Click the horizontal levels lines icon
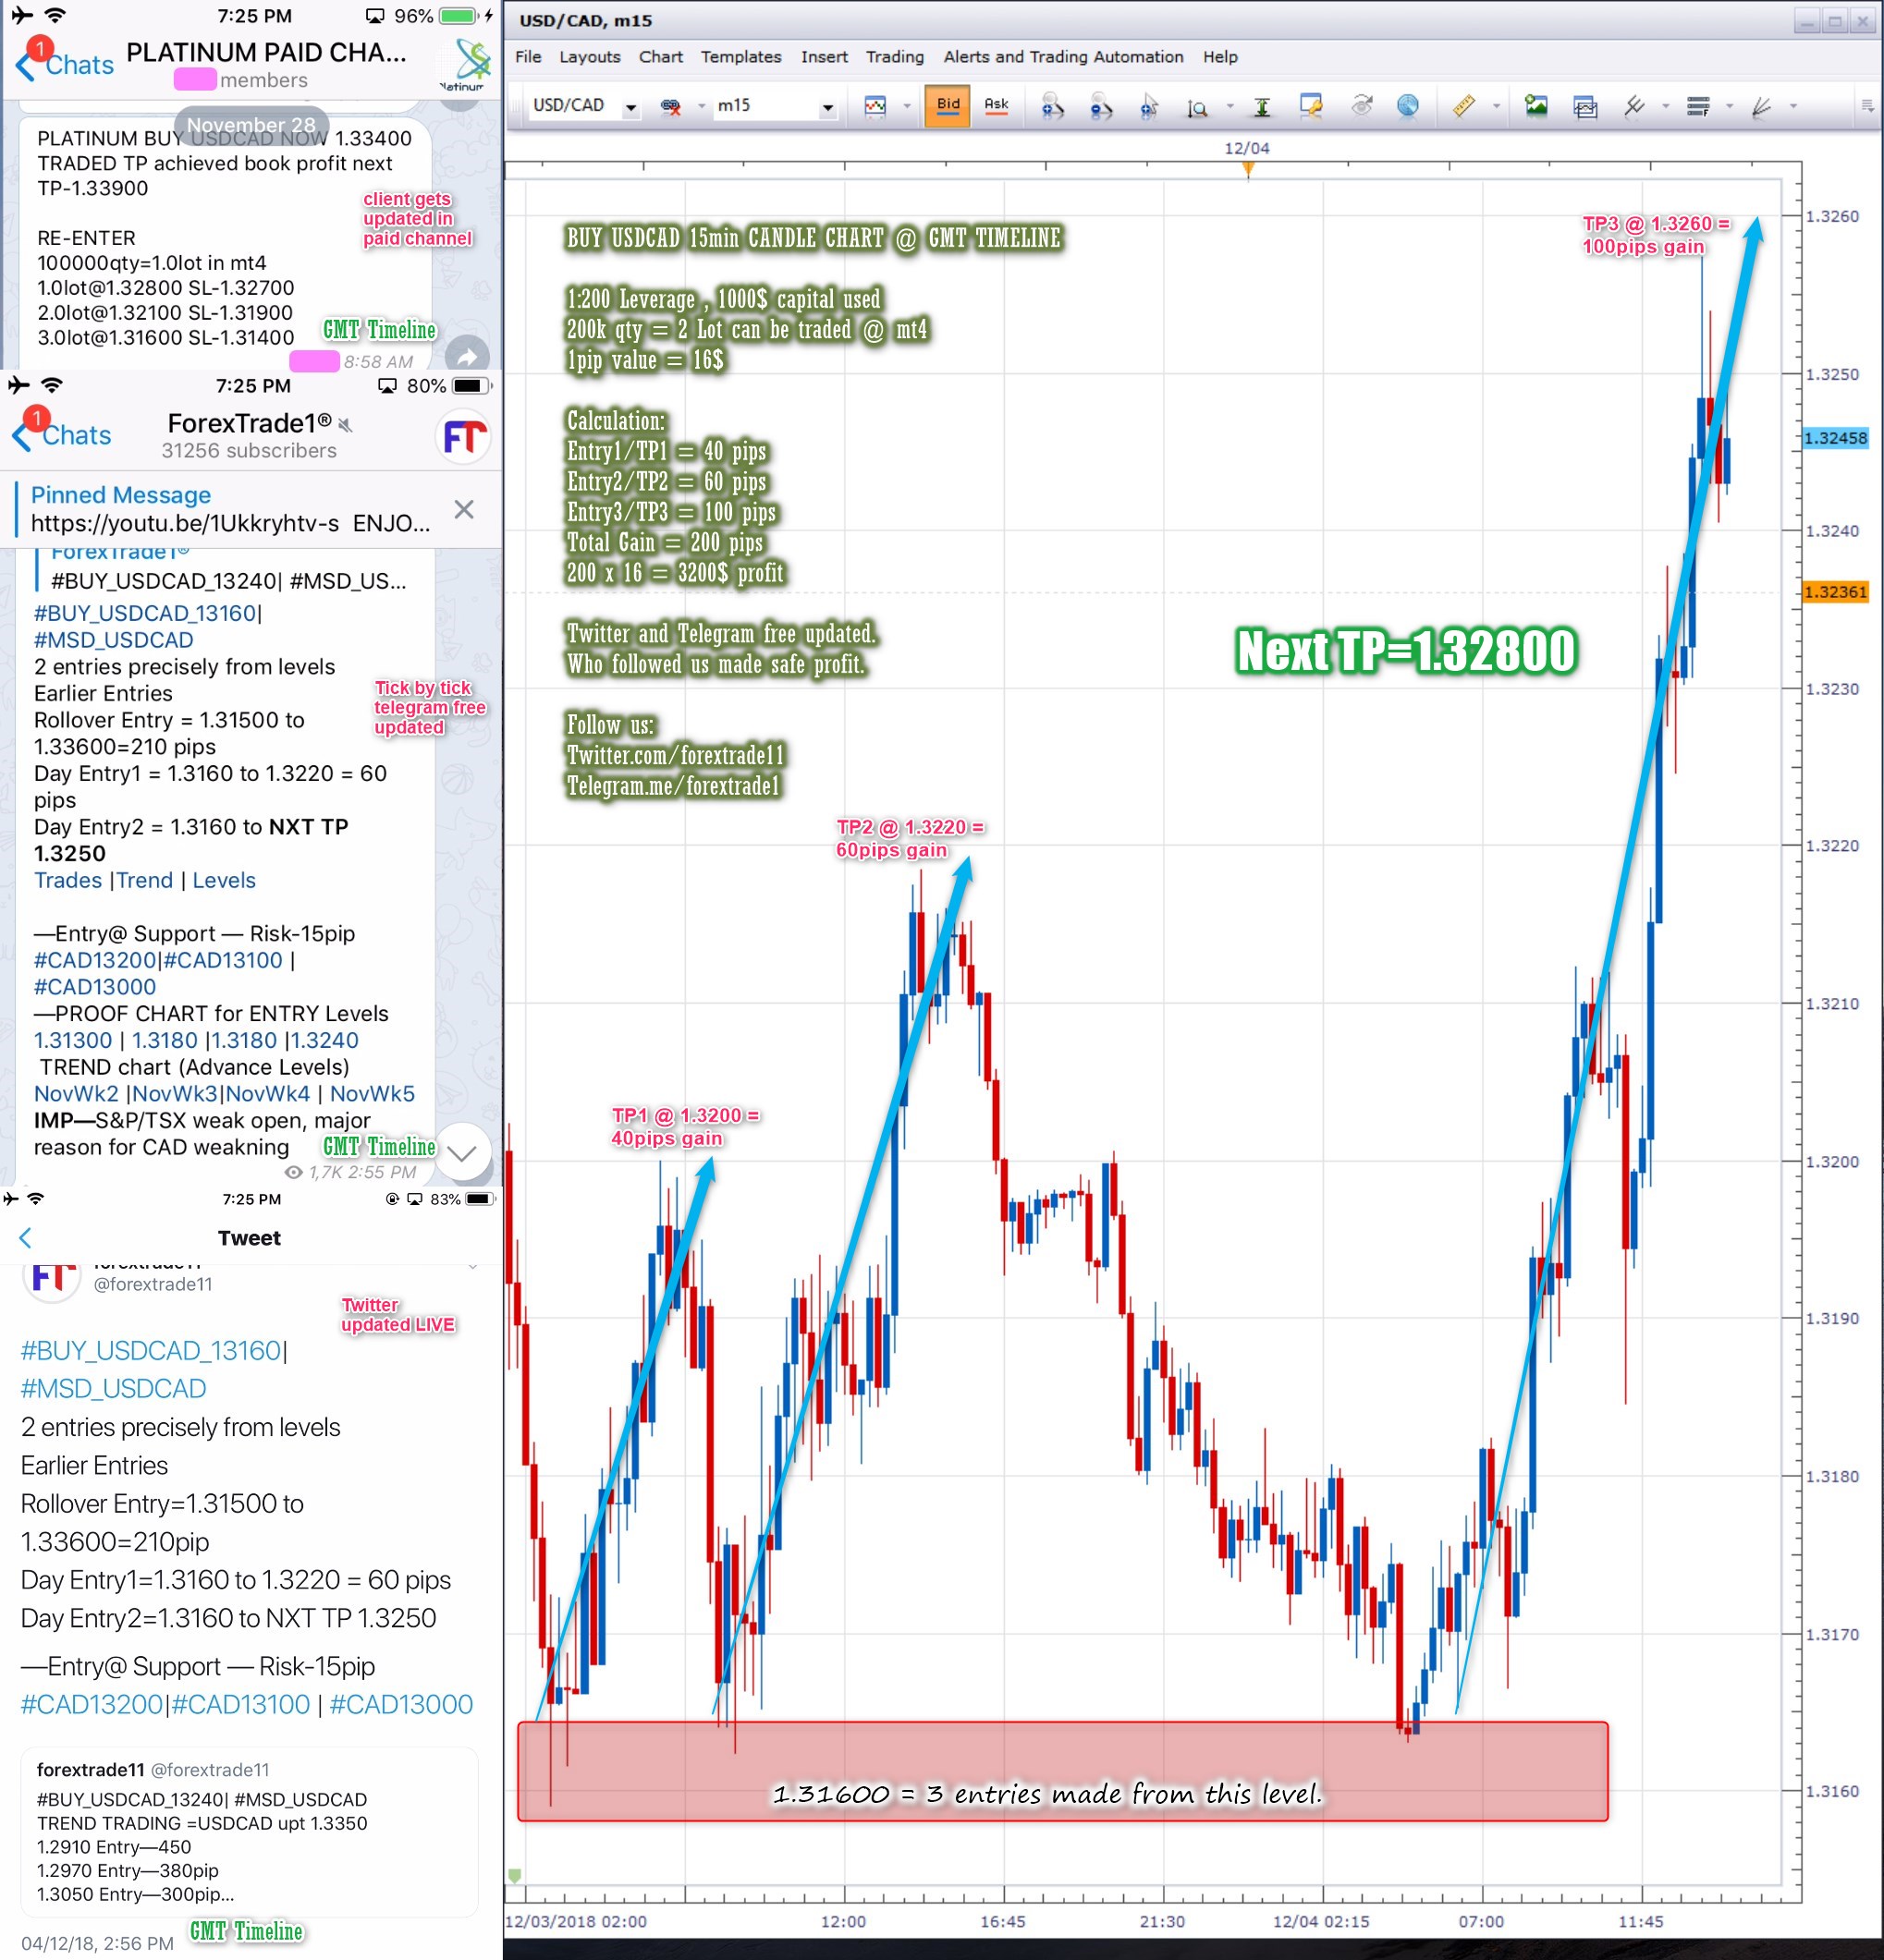The width and height of the screenshot is (1884, 1960). click(x=1698, y=106)
